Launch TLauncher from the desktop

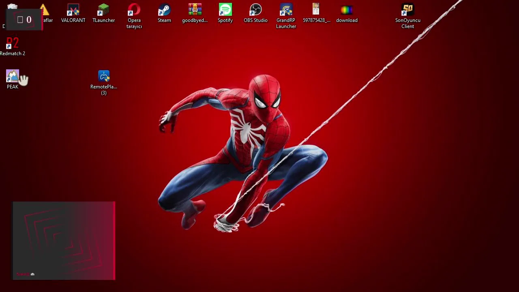pos(104,13)
